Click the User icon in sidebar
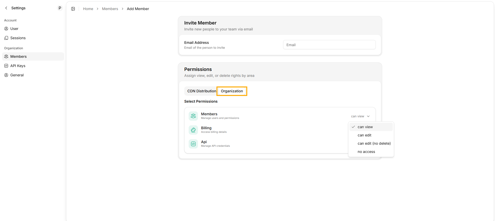Image resolution: width=495 pixels, height=221 pixels. click(6, 29)
